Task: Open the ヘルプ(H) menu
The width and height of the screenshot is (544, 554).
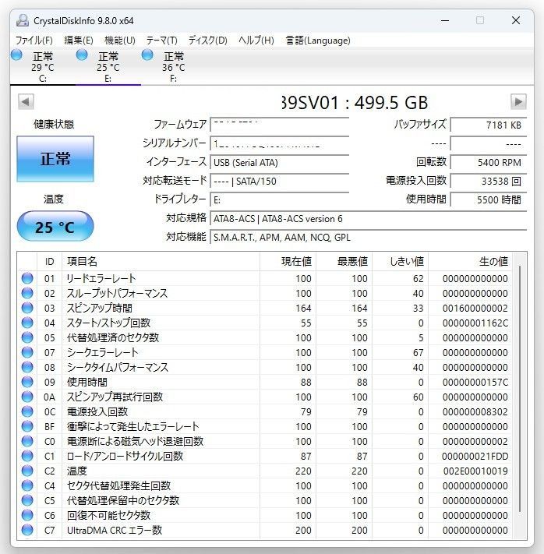Action: tap(256, 41)
